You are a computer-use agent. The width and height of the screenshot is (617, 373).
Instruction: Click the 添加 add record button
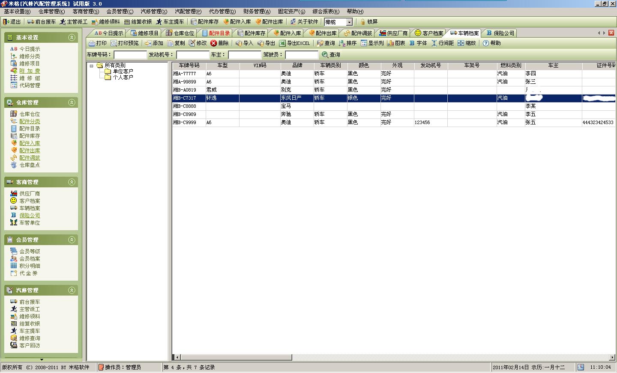coord(154,43)
